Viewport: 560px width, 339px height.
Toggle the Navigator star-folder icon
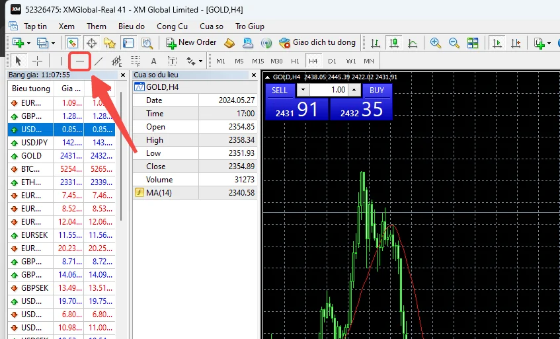110,43
